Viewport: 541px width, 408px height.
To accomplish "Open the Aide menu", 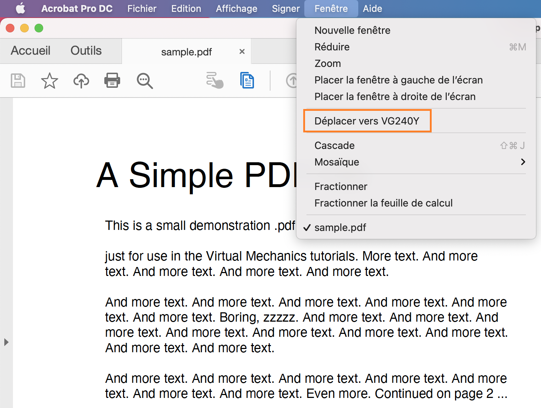I will [372, 9].
